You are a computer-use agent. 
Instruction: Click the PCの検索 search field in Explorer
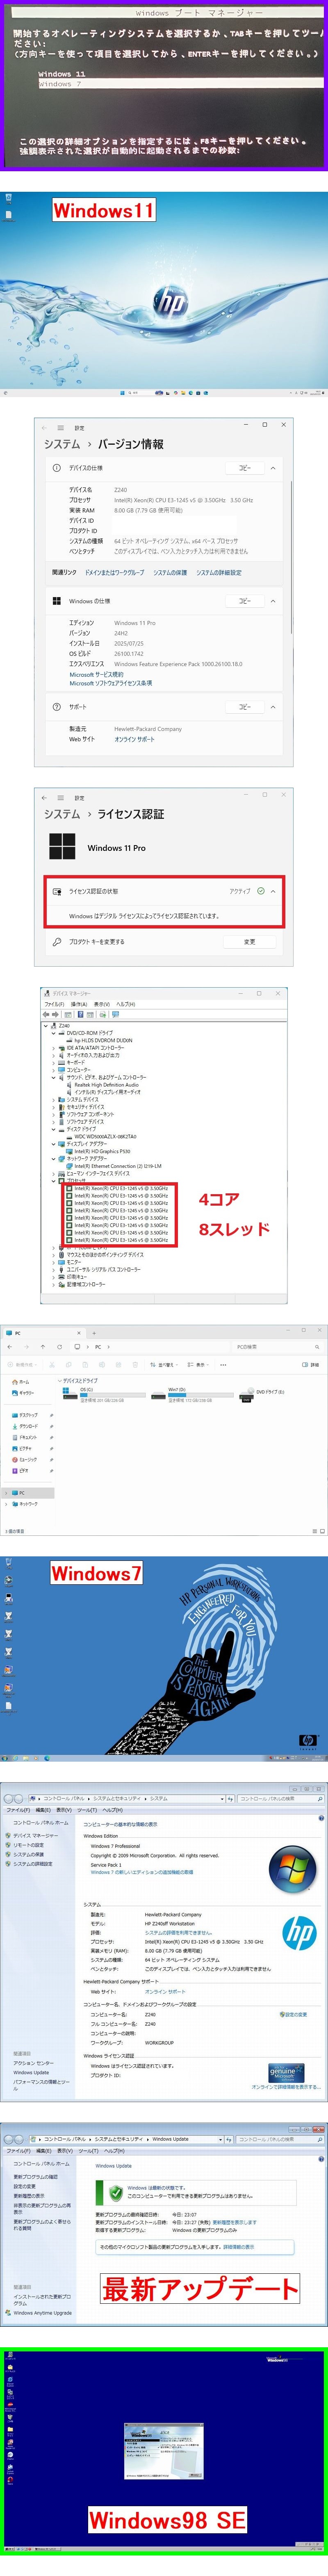coord(276,1347)
